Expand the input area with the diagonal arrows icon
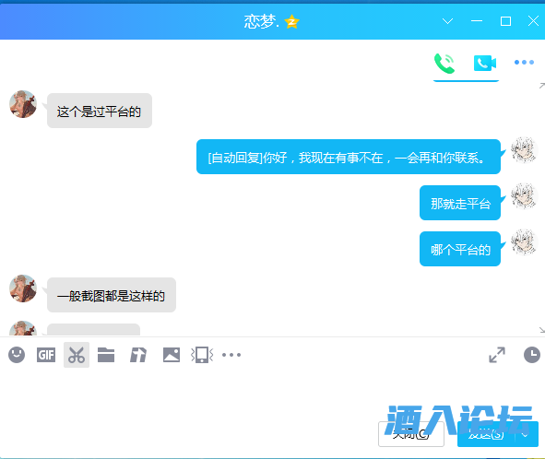The width and height of the screenshot is (545, 459). [x=497, y=355]
